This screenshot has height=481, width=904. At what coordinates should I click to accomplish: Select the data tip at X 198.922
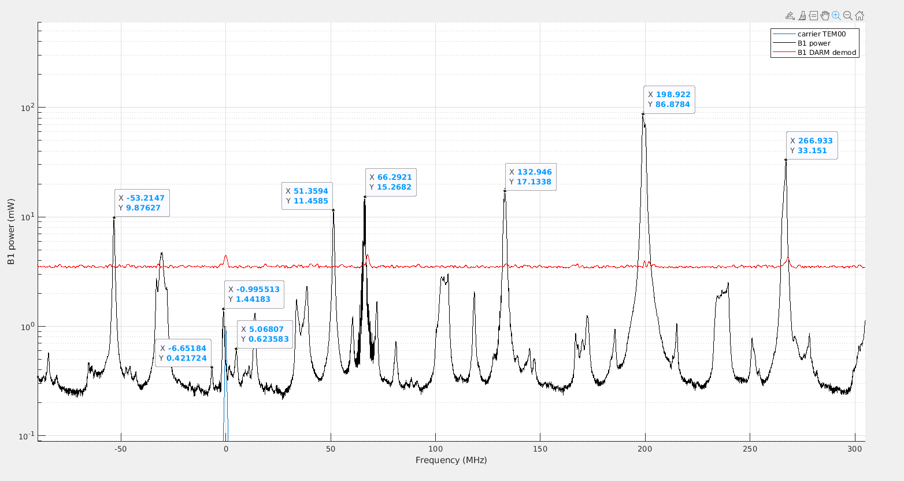pos(669,99)
